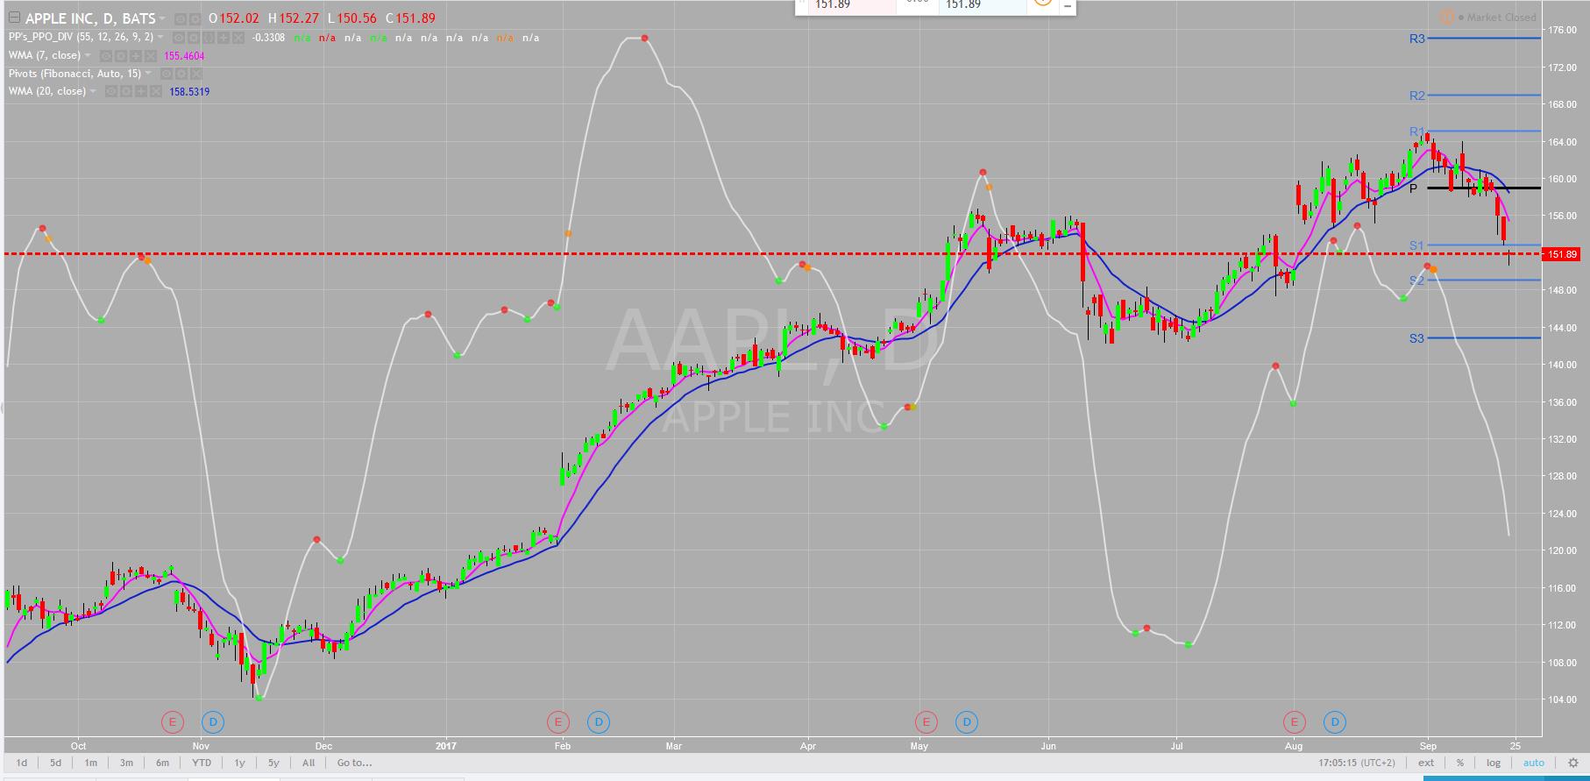Viewport: 1590px width, 781px height.
Task: Switch chart range to 5d
Action: (55, 763)
